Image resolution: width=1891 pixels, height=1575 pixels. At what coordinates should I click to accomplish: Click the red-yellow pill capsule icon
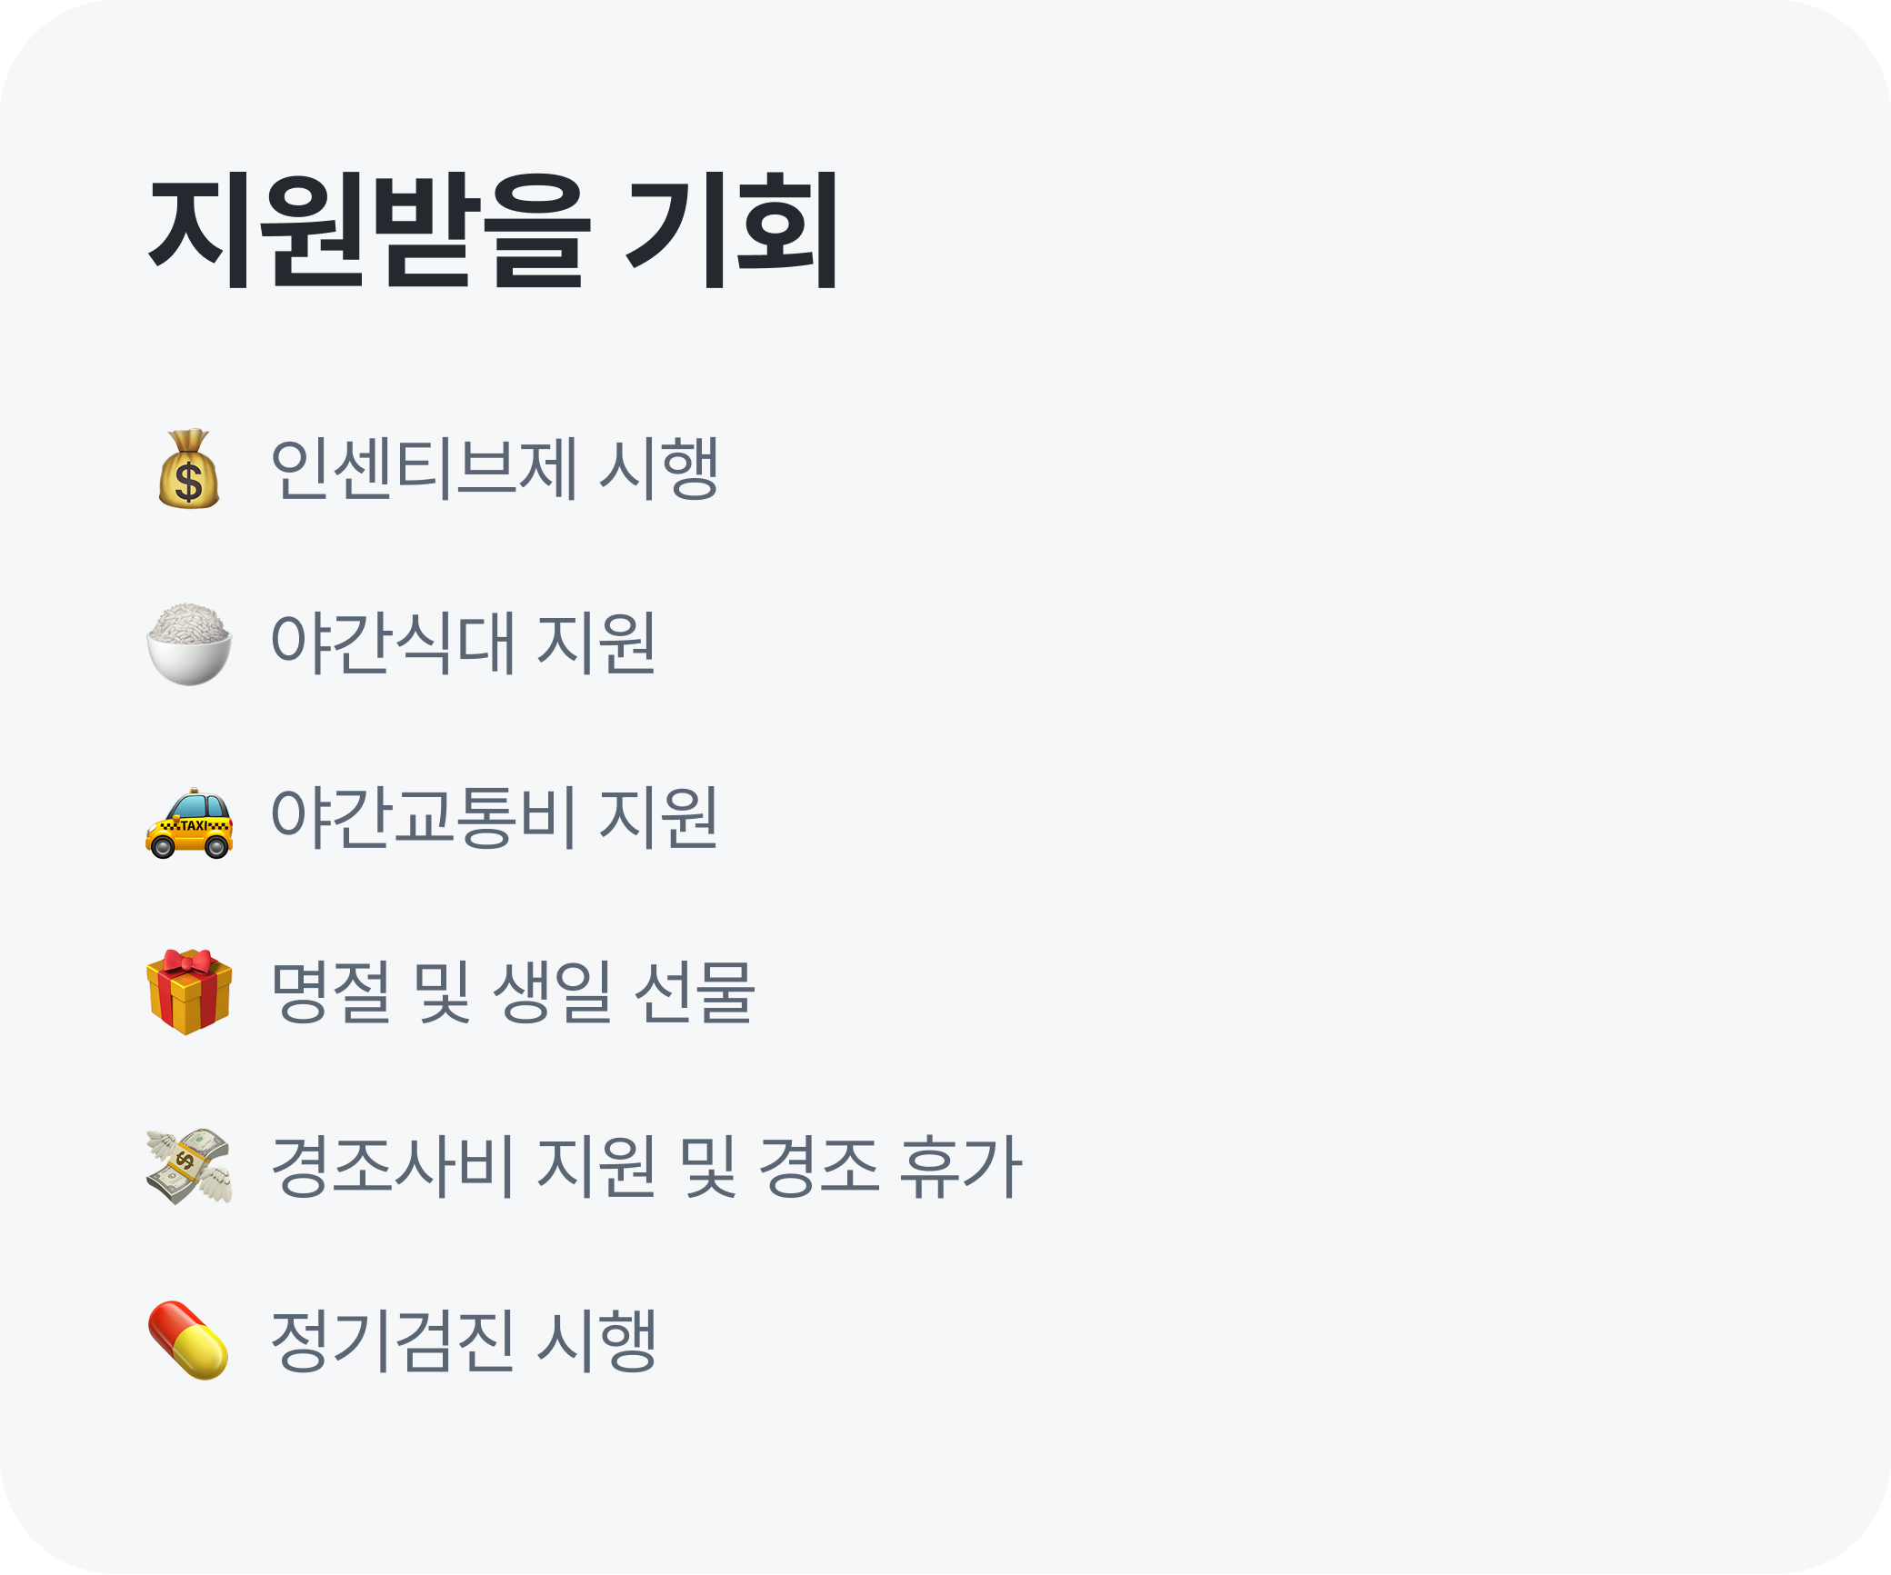coord(189,1341)
